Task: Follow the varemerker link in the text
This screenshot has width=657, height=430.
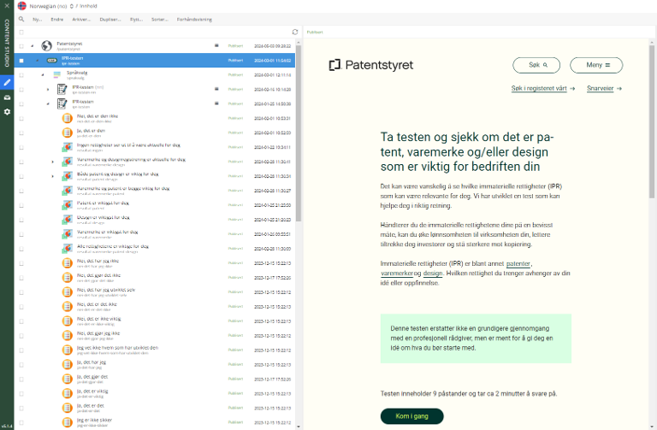Action: (x=397, y=273)
